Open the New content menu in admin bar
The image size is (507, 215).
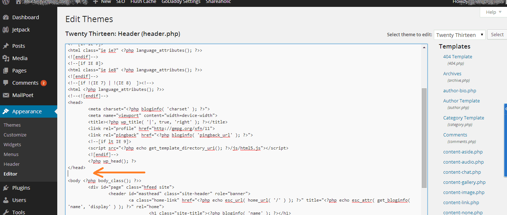click(x=102, y=2)
